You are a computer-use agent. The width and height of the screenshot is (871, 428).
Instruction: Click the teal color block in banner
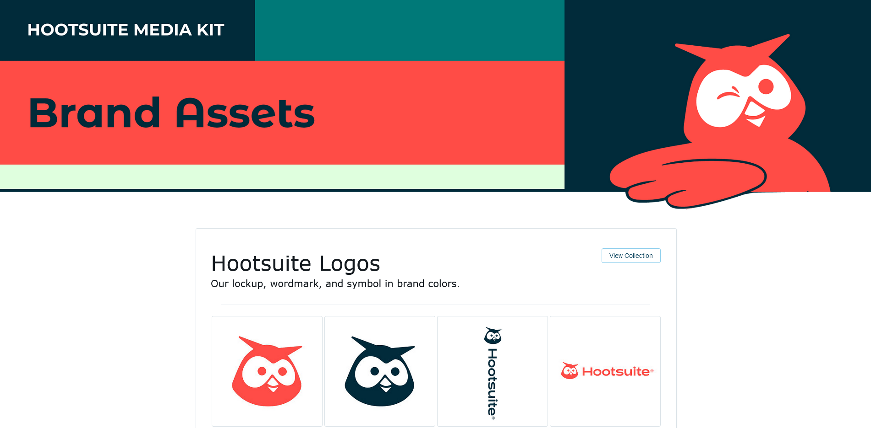pos(410,30)
